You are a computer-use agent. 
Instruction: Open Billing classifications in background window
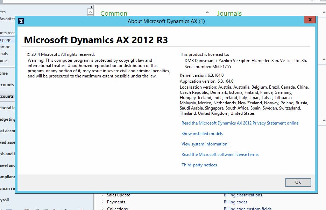(243, 195)
